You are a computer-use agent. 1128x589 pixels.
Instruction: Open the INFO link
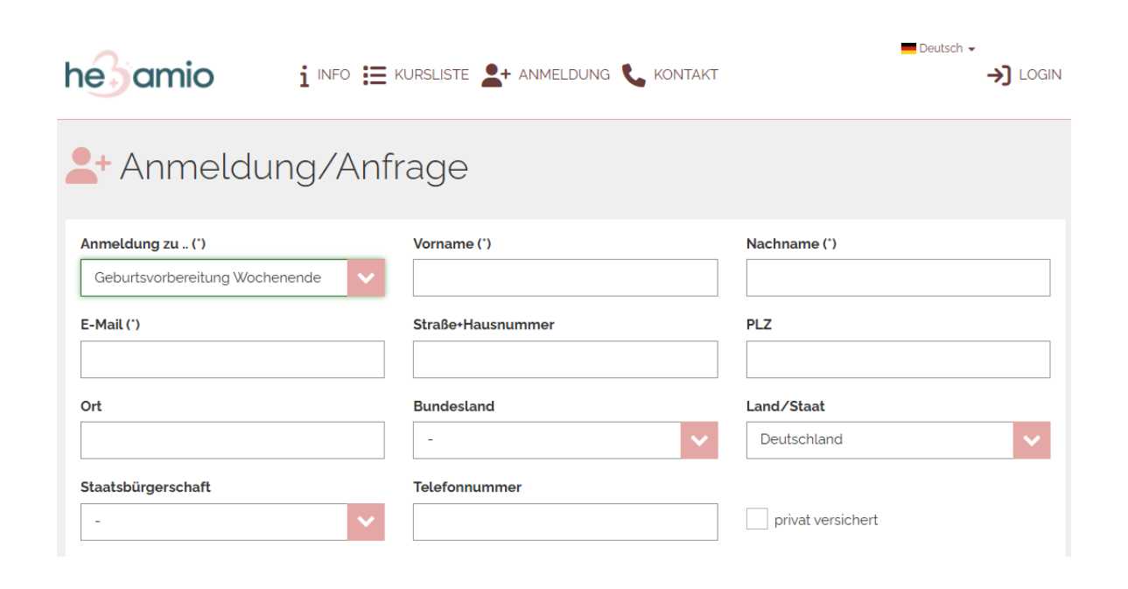click(333, 75)
